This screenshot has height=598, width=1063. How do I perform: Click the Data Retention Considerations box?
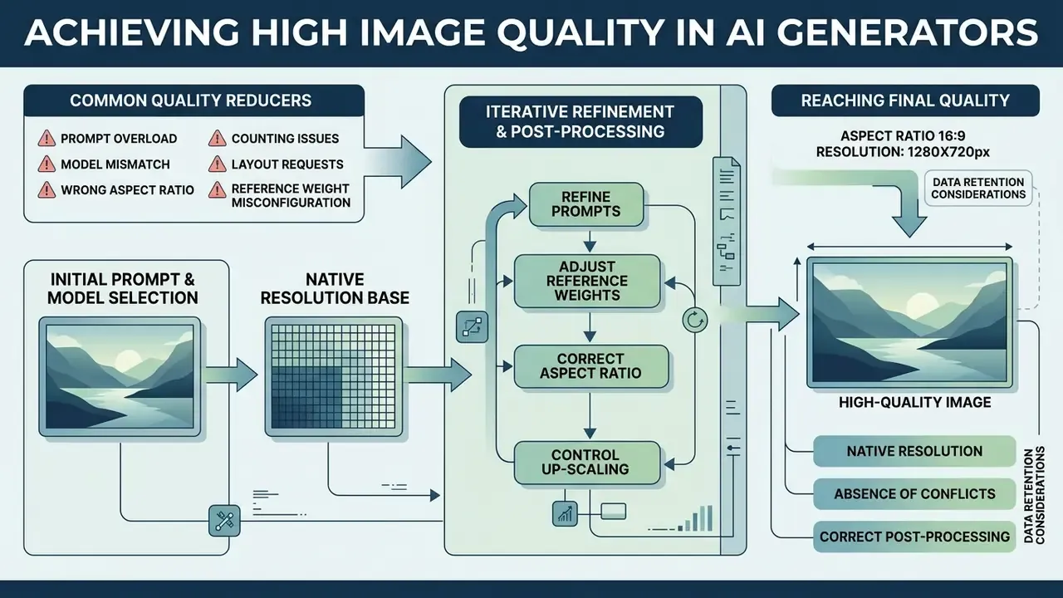pyautogui.click(x=977, y=188)
